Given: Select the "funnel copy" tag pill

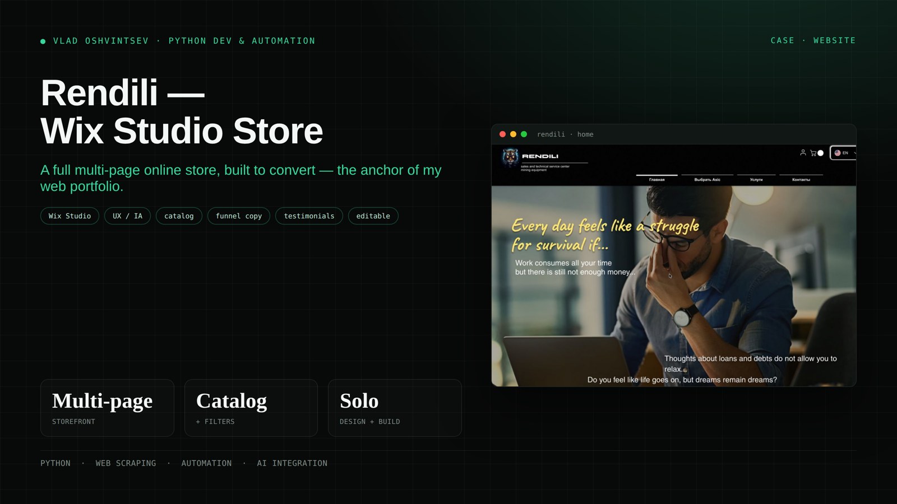Looking at the screenshot, I should tap(239, 216).
